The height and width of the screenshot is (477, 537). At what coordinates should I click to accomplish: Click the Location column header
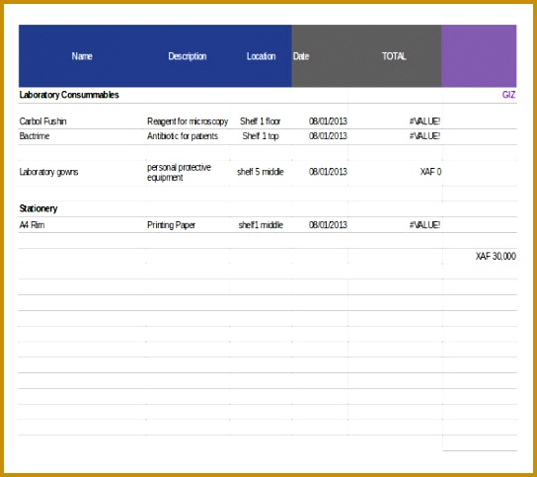(x=261, y=56)
